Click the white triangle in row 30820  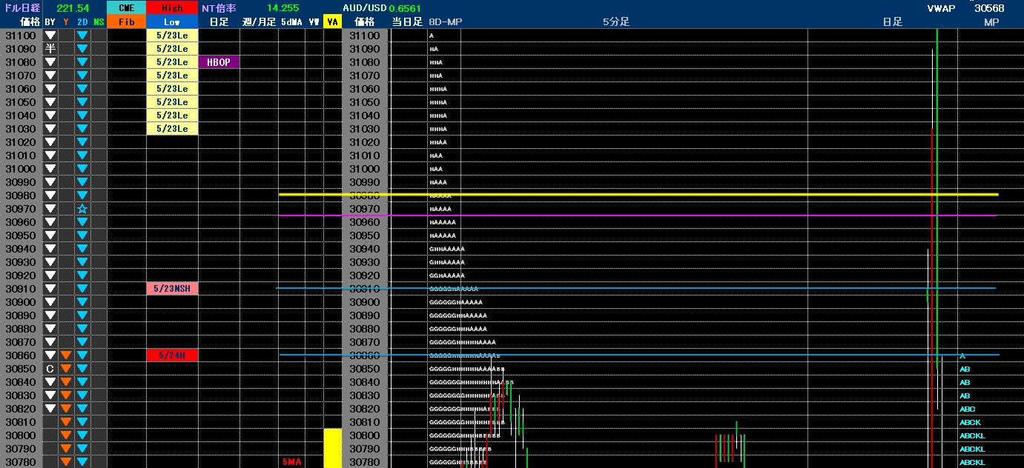50,409
